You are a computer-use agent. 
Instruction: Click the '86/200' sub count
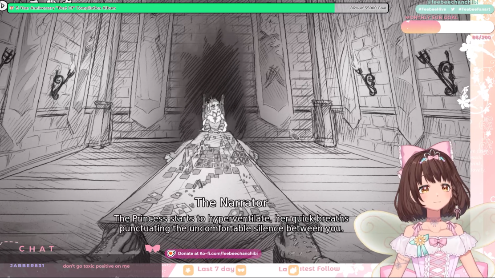coord(482,37)
